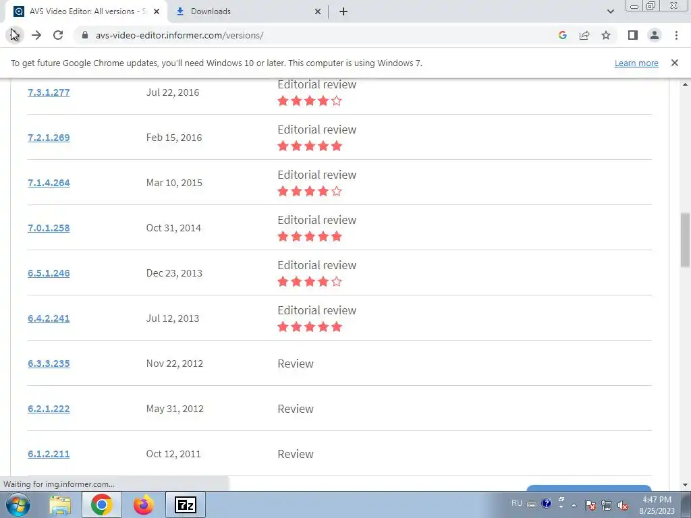The width and height of the screenshot is (691, 518).
Task: Open version 6.4.2.241 link
Action: click(x=49, y=318)
